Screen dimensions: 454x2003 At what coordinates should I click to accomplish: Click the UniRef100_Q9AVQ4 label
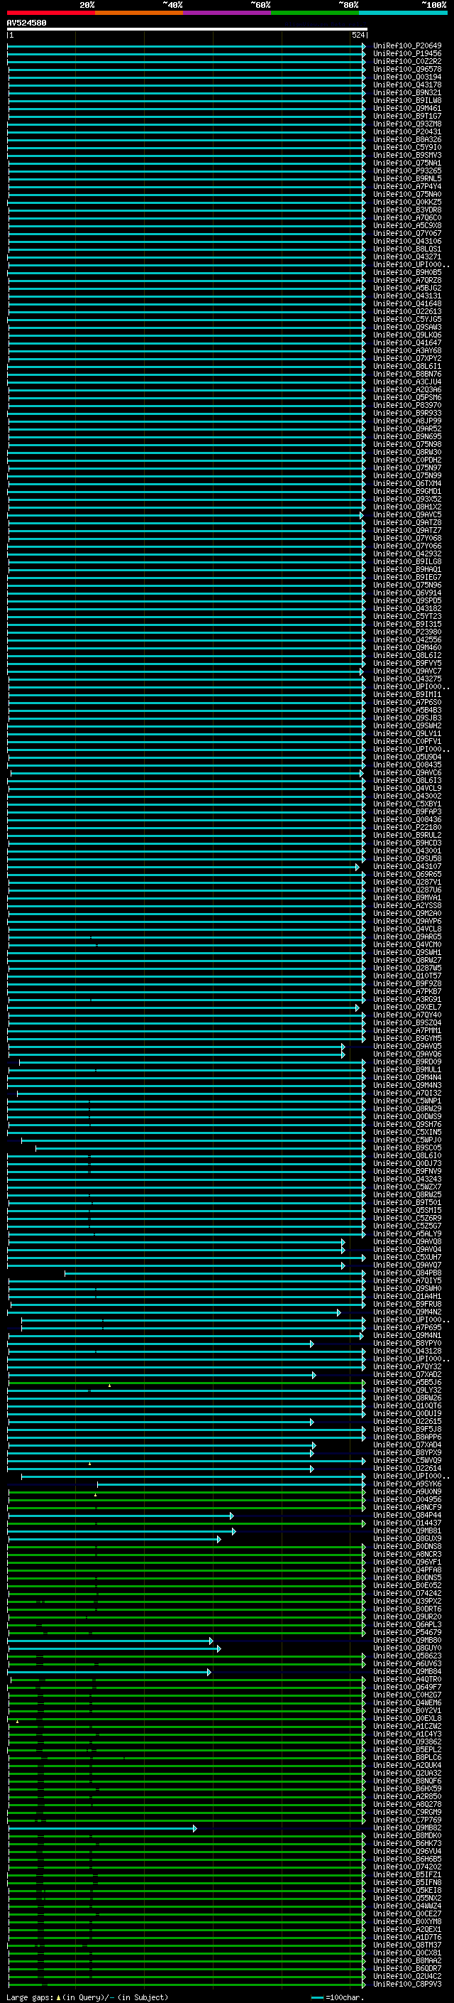[x=407, y=1250]
